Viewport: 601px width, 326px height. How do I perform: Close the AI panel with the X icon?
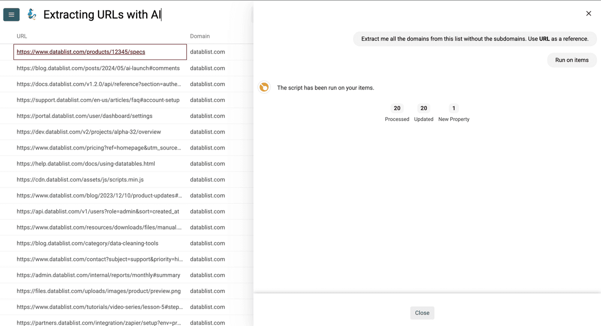point(588,13)
